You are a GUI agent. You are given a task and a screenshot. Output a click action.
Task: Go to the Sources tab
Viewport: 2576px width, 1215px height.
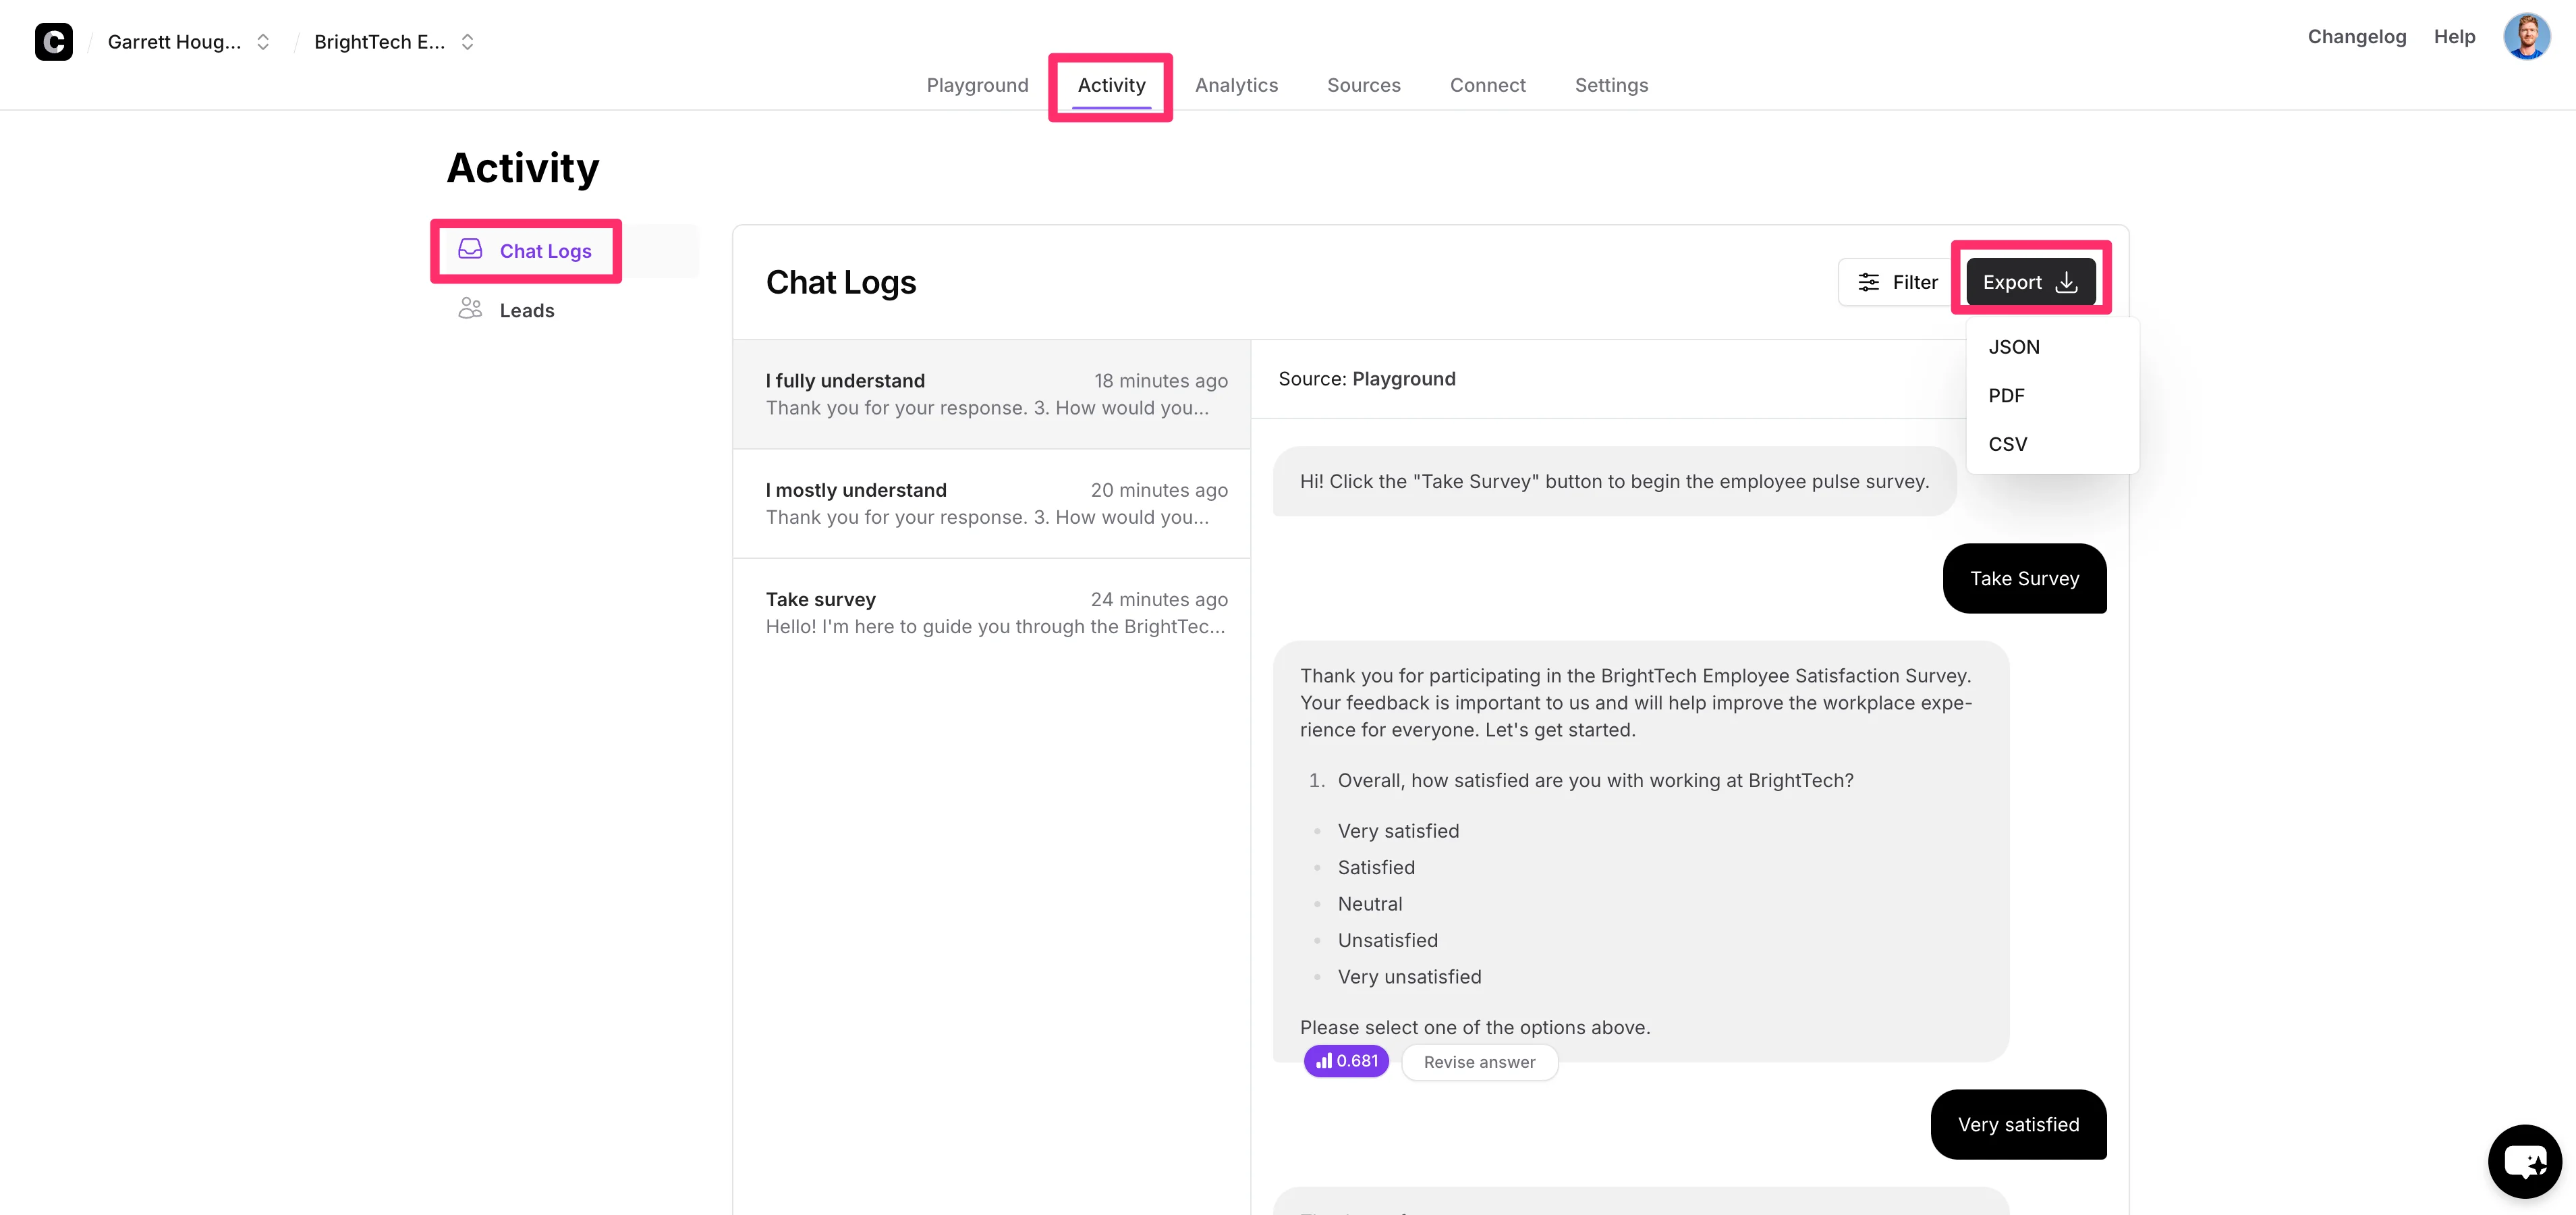pyautogui.click(x=1363, y=85)
